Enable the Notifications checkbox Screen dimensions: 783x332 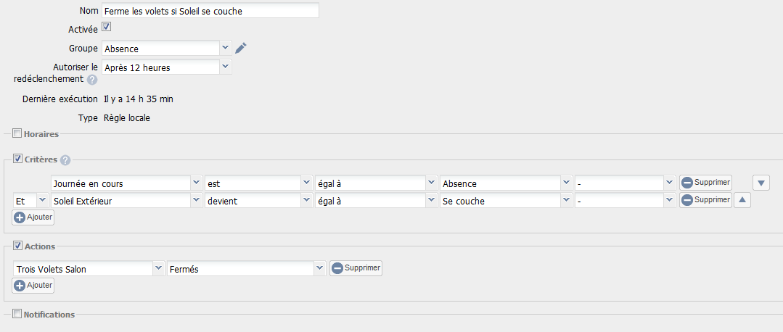17,314
